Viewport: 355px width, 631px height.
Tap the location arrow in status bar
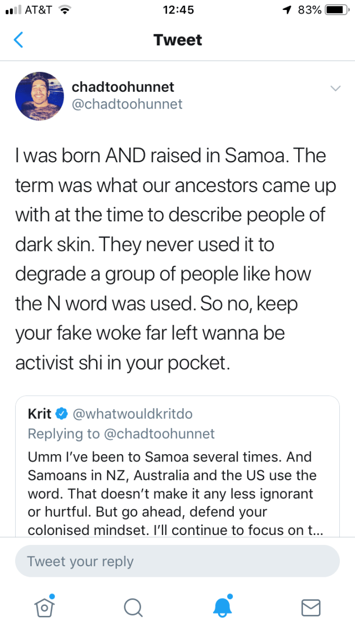[x=288, y=10]
